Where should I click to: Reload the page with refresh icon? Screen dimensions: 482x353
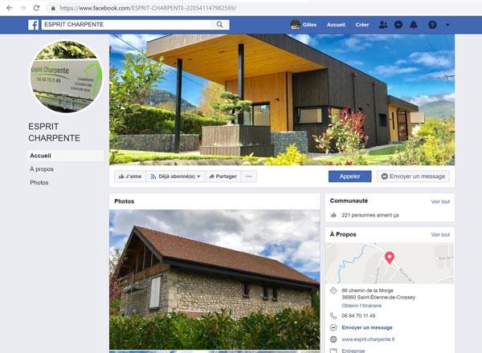click(36, 8)
